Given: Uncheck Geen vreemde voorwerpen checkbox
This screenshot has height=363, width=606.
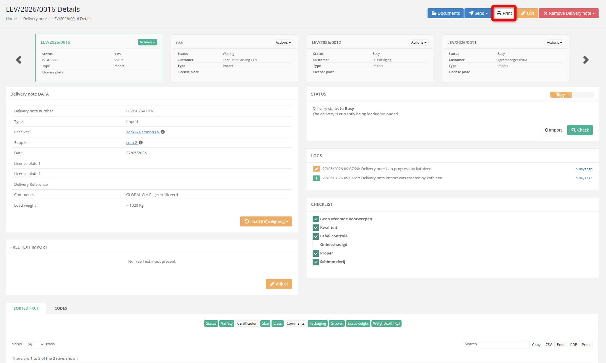Looking at the screenshot, I should click(x=316, y=219).
